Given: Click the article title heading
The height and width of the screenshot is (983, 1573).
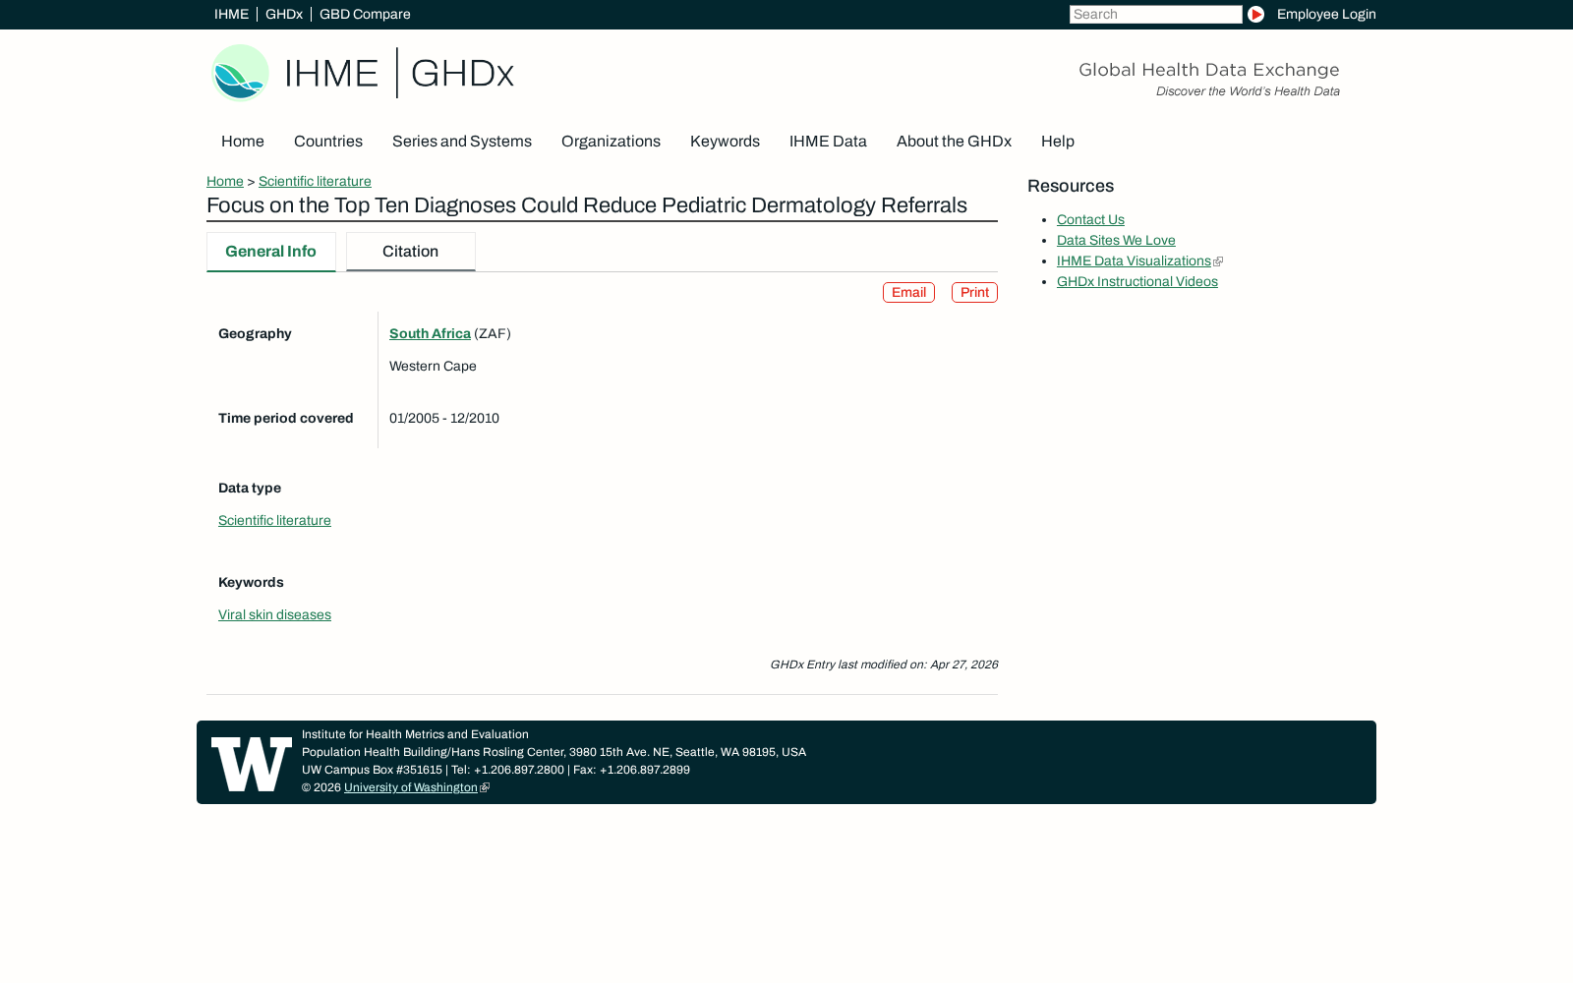Looking at the screenshot, I should click(587, 205).
